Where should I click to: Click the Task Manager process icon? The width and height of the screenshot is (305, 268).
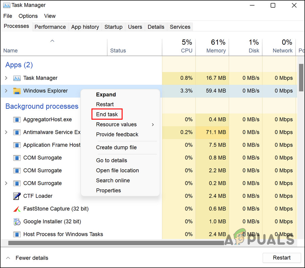[x=17, y=78]
